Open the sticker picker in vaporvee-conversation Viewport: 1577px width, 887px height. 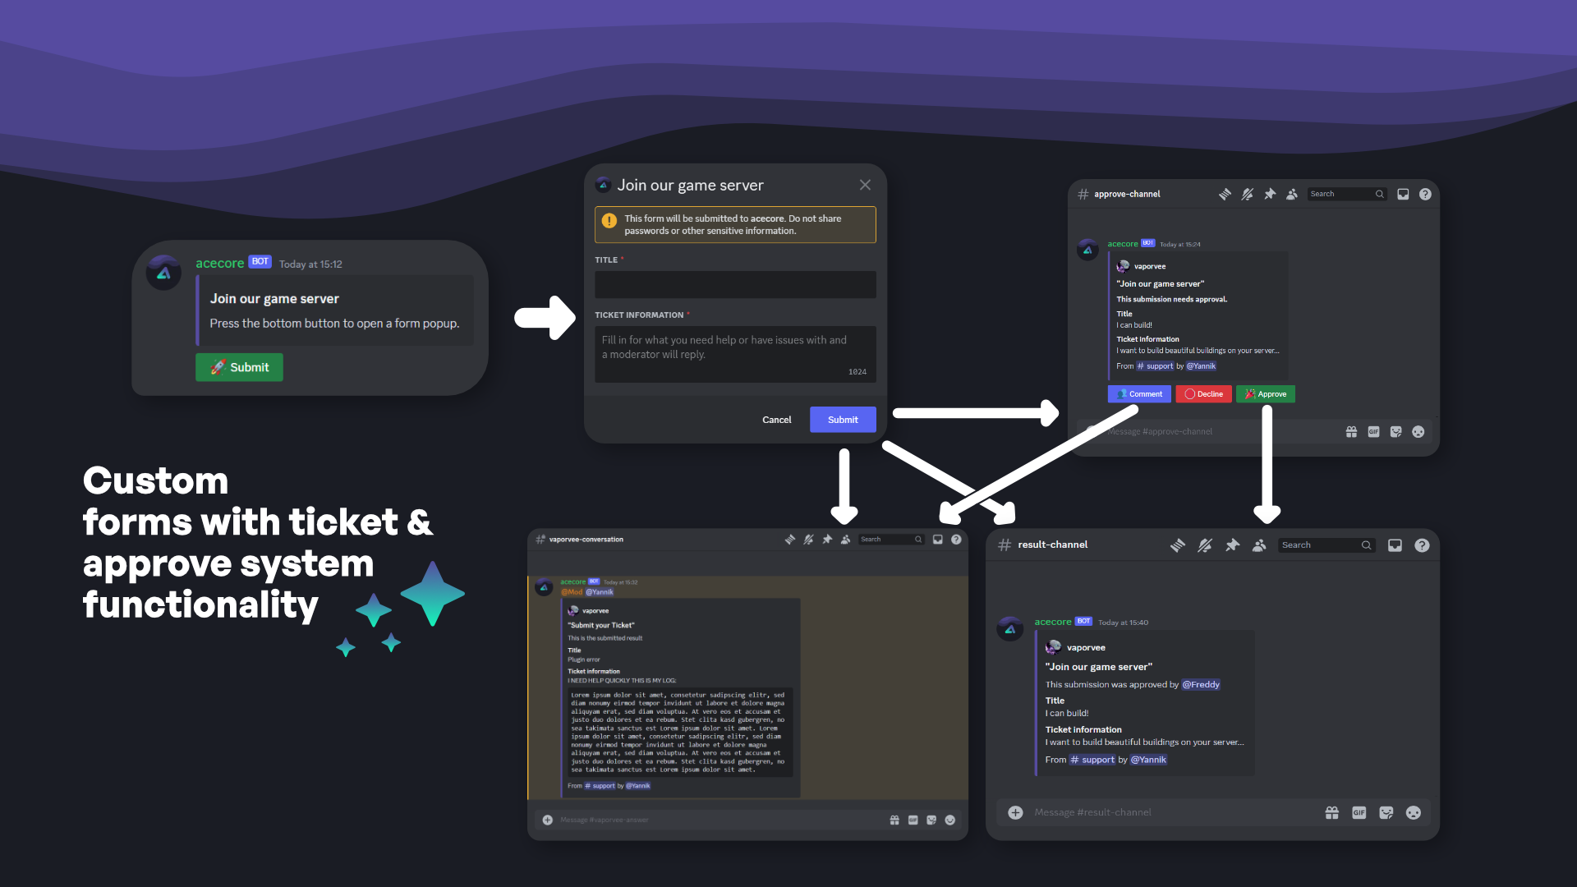[931, 820]
